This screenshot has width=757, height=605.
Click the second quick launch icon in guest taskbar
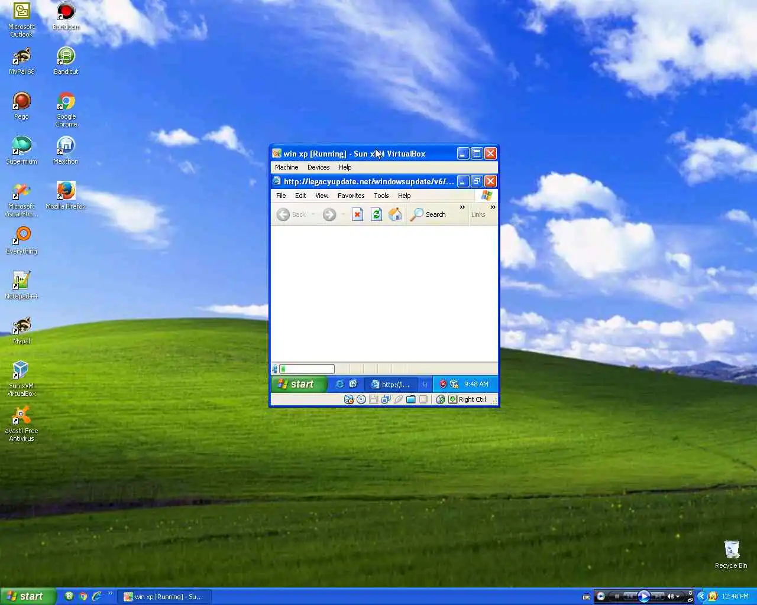(x=353, y=384)
